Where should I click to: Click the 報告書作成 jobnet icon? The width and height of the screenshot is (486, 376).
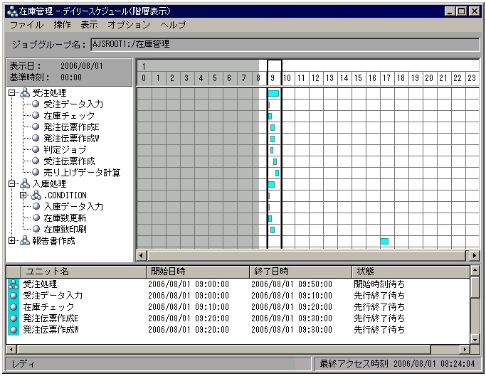pyautogui.click(x=25, y=241)
